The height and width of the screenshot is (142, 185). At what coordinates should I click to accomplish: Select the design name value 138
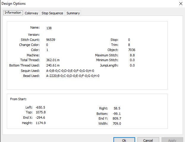(x=49, y=28)
